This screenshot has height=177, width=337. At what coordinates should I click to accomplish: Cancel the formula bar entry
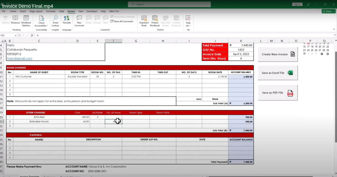[x=23, y=35]
